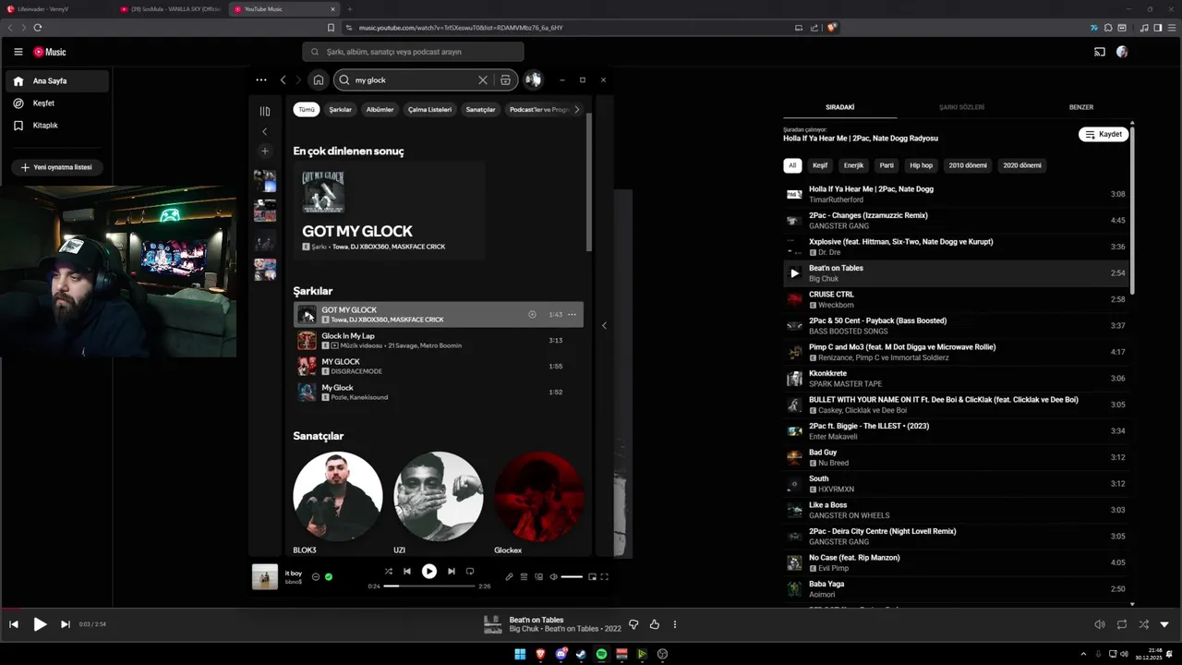Select the Albümler filter chip
Viewport: 1182px width, 665px height.
pyautogui.click(x=380, y=109)
